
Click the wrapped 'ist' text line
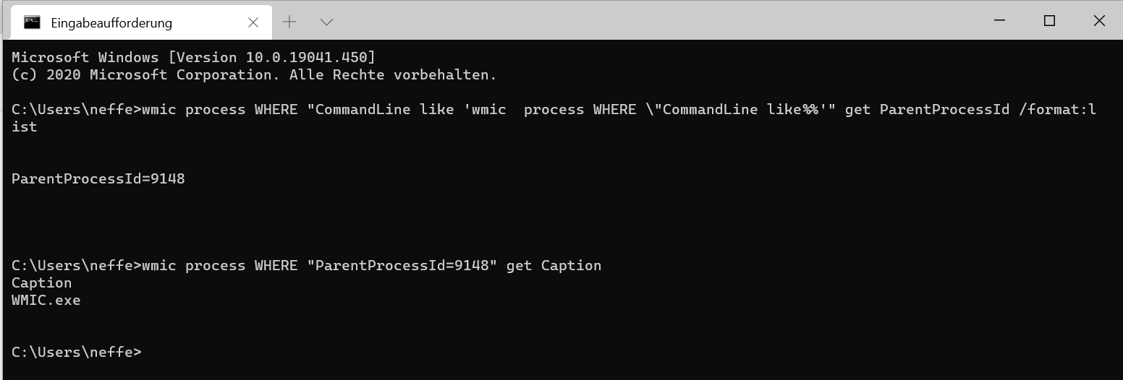[25, 126]
